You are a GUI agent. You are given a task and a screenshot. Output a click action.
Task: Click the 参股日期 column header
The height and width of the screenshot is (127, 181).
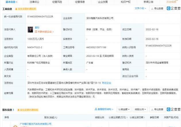point(154,117)
